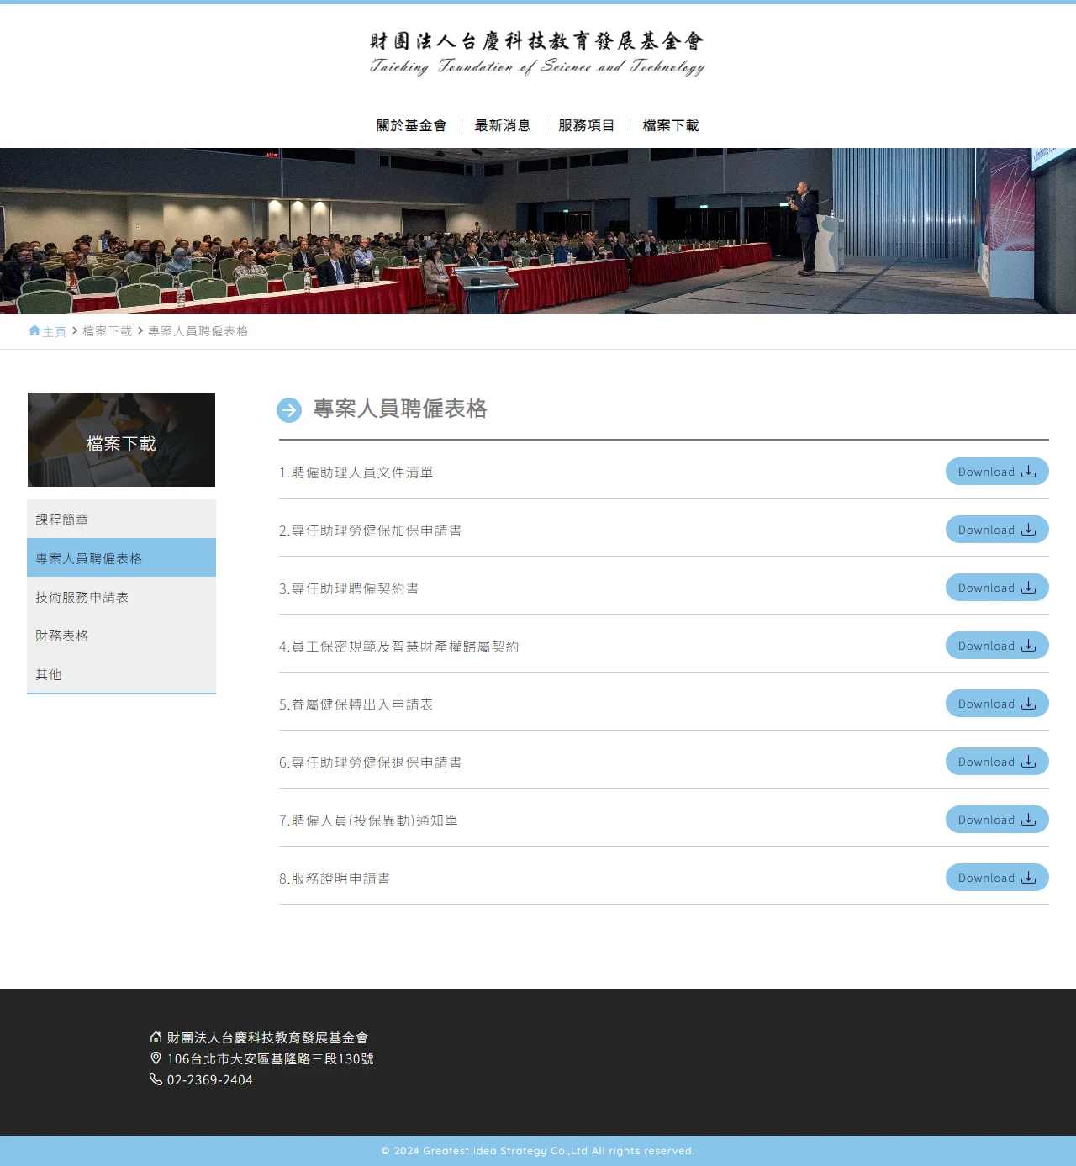The height and width of the screenshot is (1166, 1076).
Task: Select 專案人員聘僱表格 in the sidebar
Action: pos(121,558)
